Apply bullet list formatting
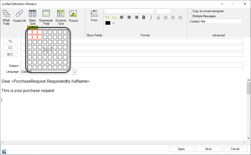251x155 pixels. pyautogui.click(x=166, y=17)
